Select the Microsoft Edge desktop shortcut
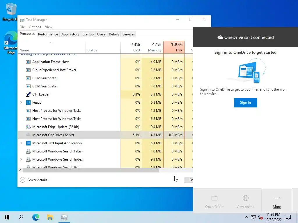Image resolution: width=298 pixels, height=223 pixels. tap(11, 43)
